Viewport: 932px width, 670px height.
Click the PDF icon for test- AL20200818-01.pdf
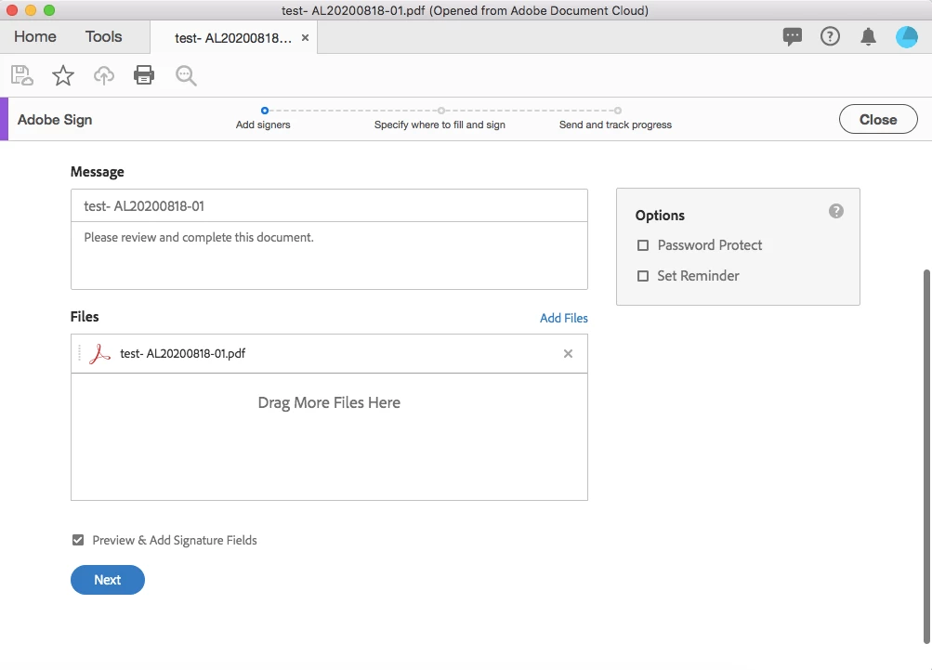(99, 354)
